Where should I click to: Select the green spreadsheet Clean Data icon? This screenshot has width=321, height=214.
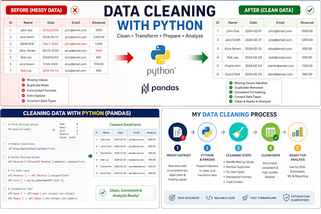click(270, 132)
